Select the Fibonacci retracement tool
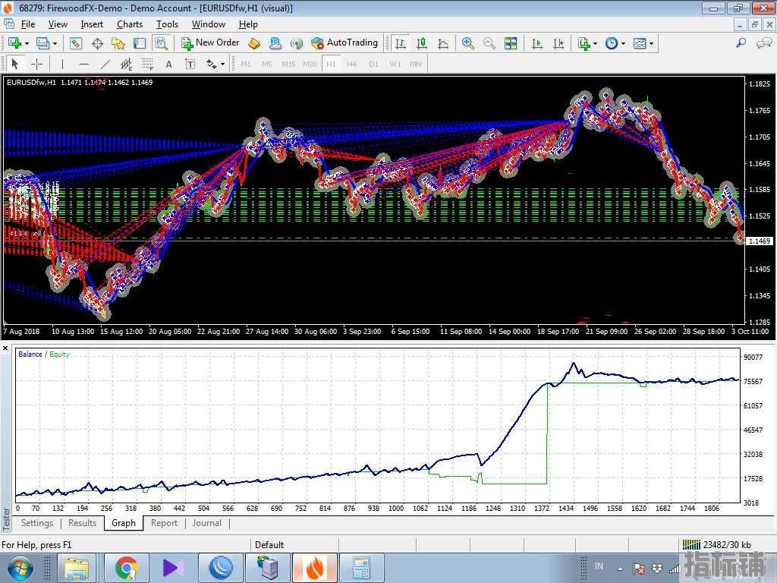Viewport: 777px width, 583px height. coord(147,65)
